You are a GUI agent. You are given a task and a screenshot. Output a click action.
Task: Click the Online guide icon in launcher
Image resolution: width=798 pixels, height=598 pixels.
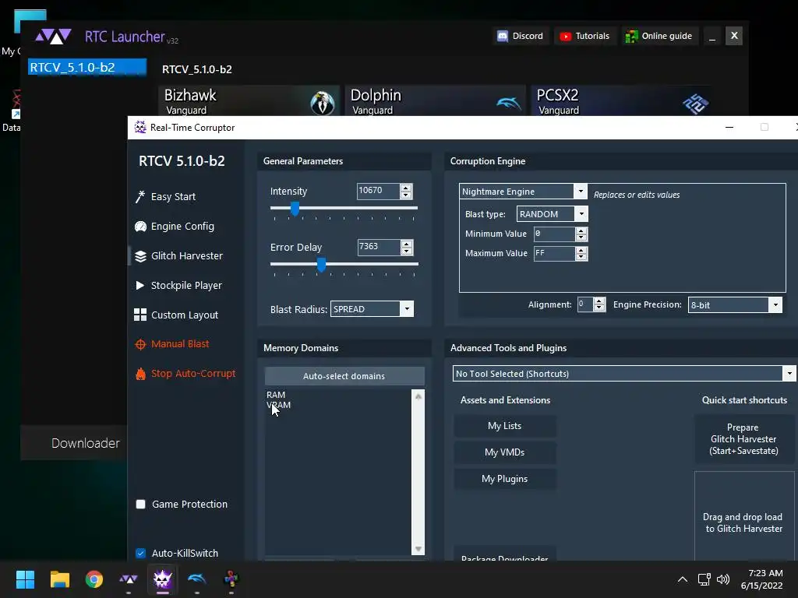click(x=631, y=36)
